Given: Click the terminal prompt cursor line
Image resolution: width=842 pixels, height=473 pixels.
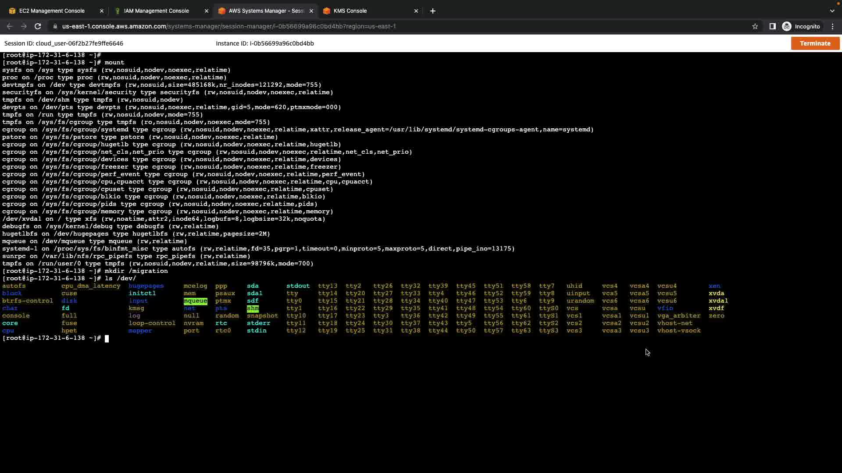Looking at the screenshot, I should (x=107, y=338).
